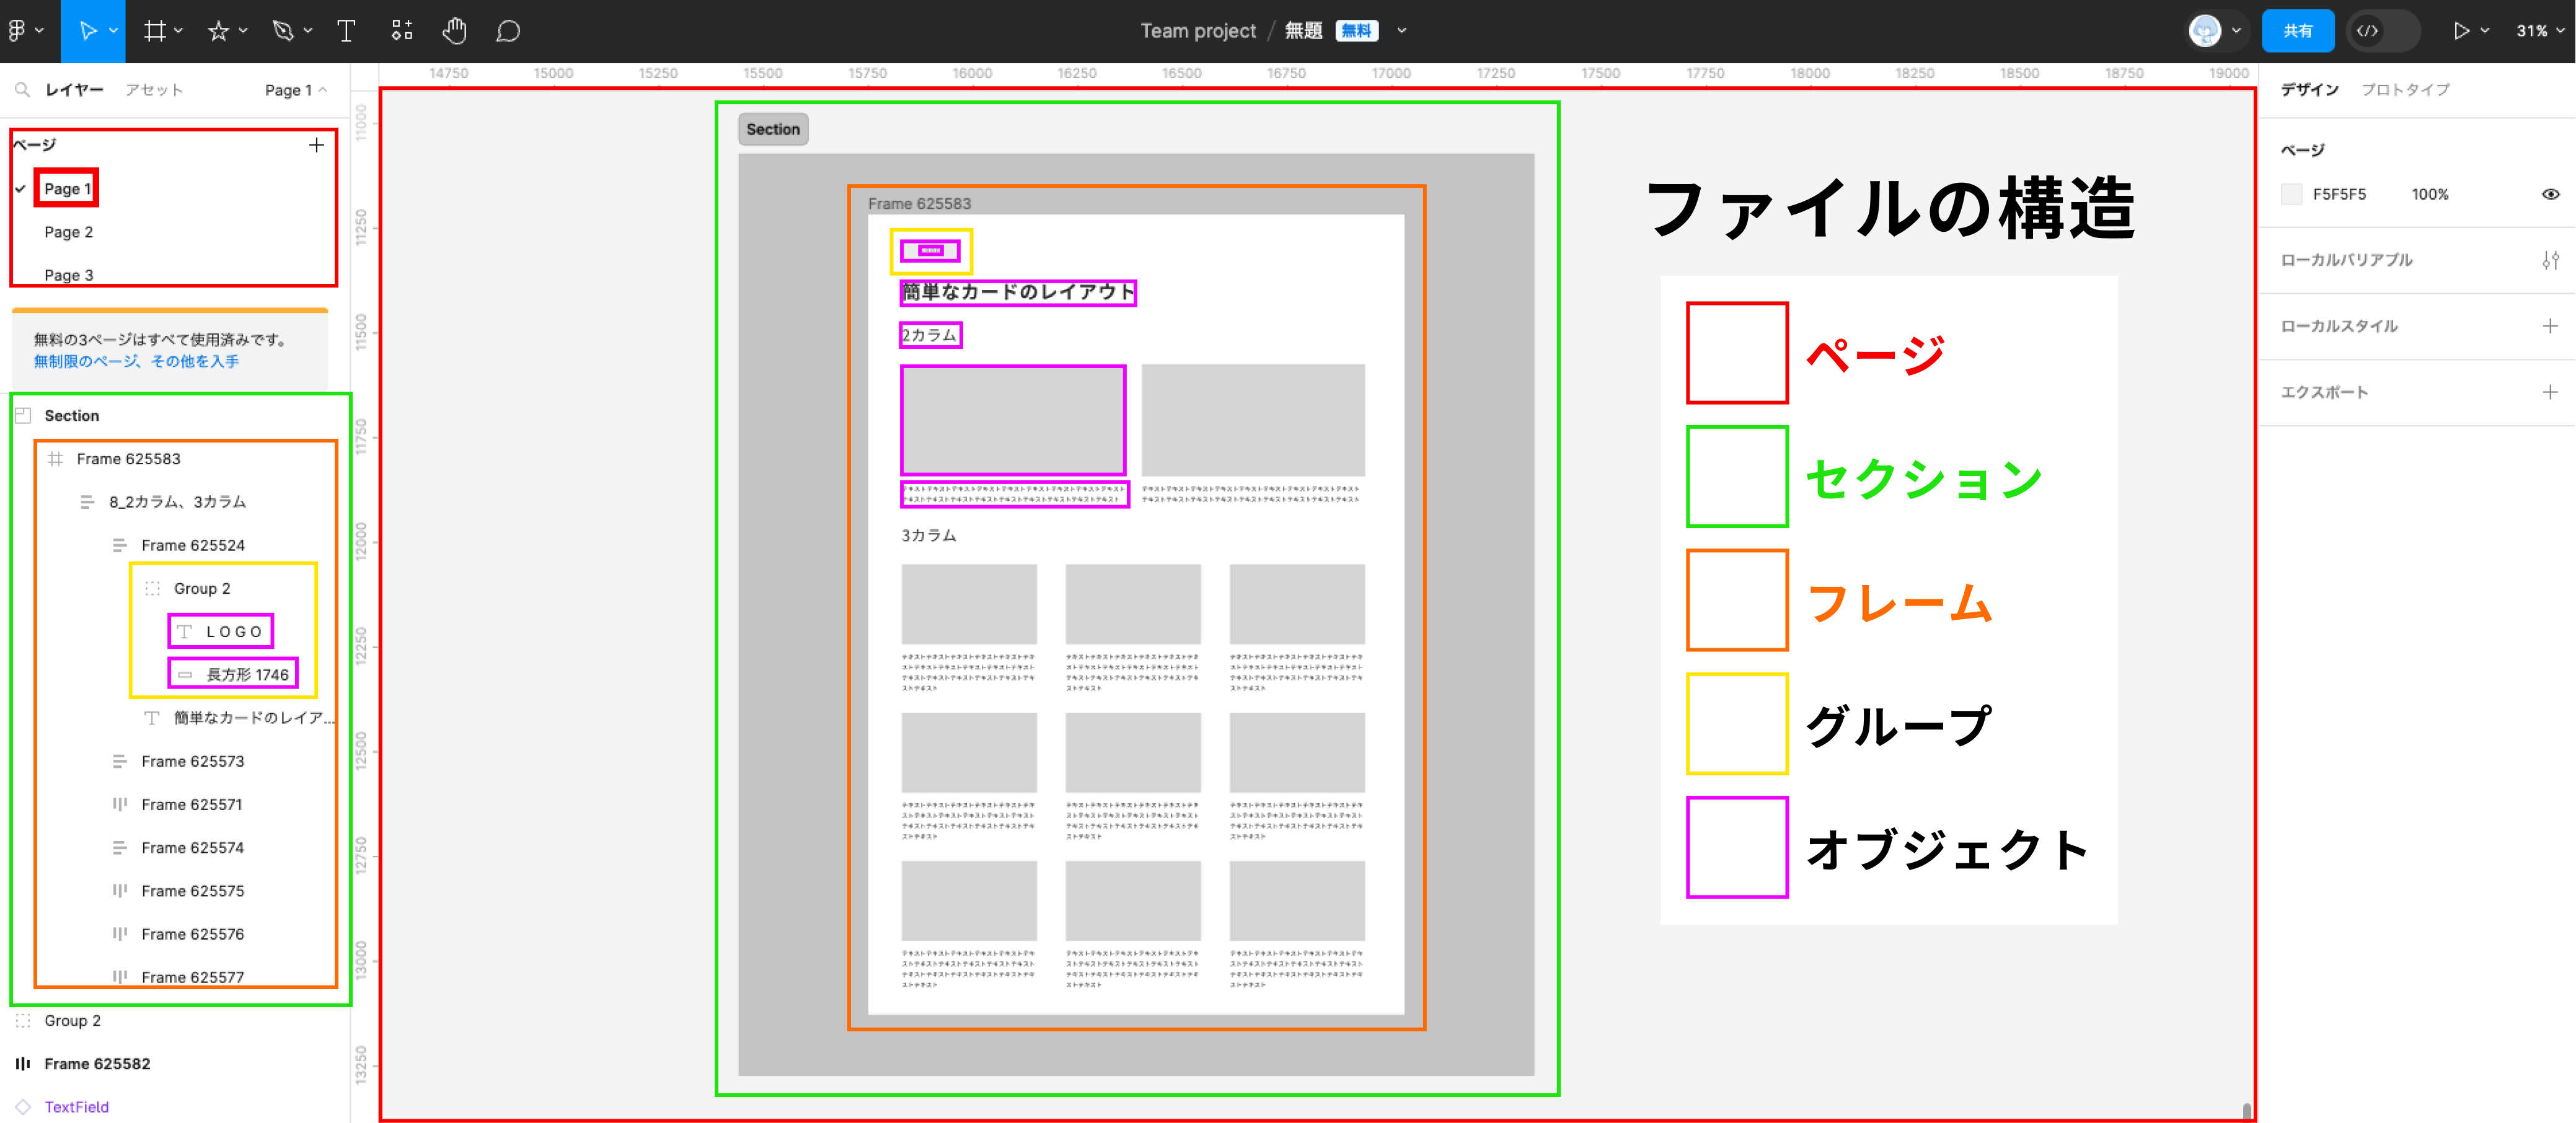Click Frame 625582 autolayout icon
Viewport: 2576px width, 1123px height.
pos(23,1064)
